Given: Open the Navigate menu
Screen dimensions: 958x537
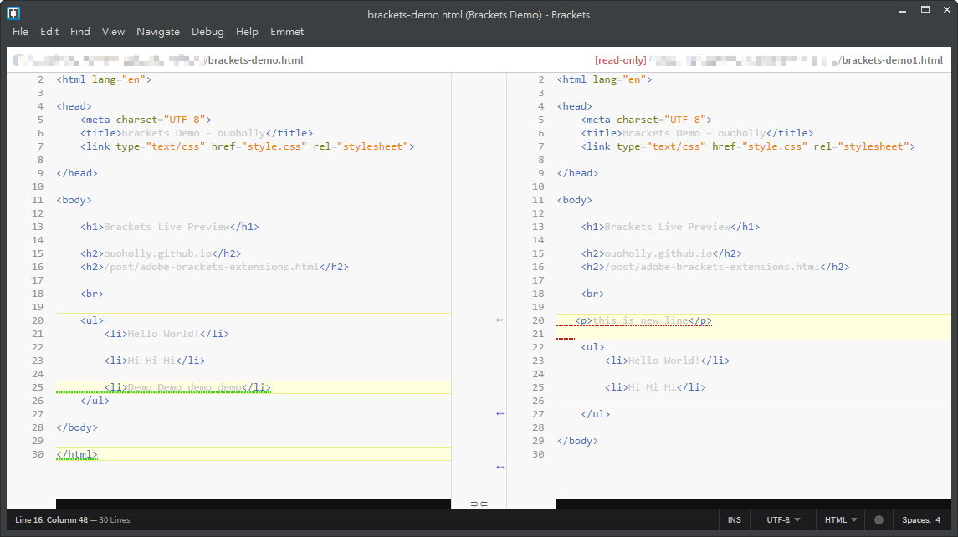Looking at the screenshot, I should coord(158,32).
